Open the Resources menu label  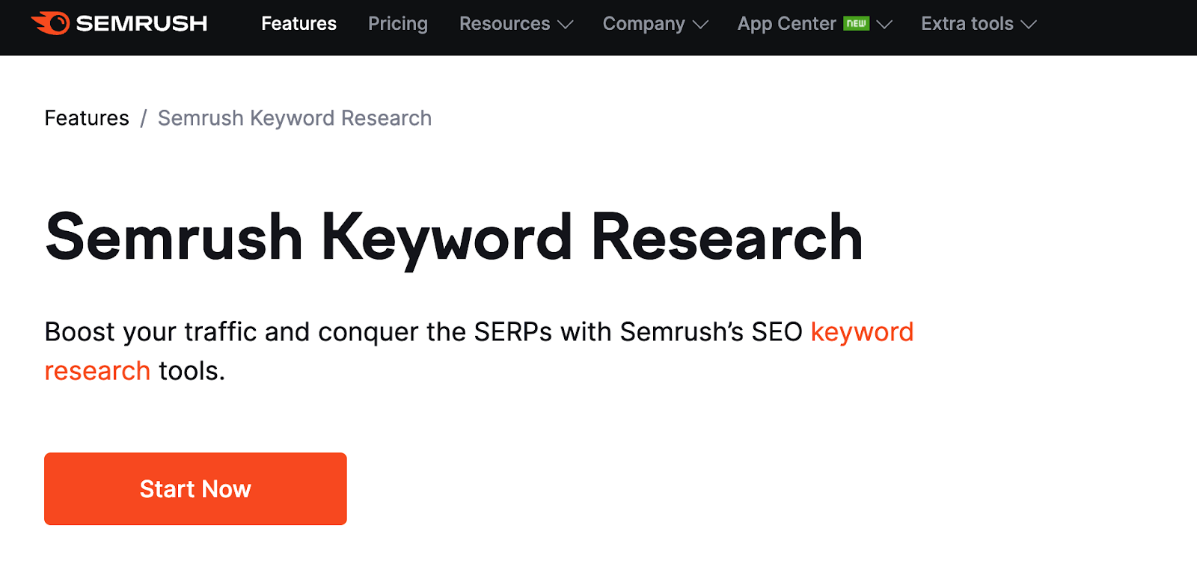[504, 24]
